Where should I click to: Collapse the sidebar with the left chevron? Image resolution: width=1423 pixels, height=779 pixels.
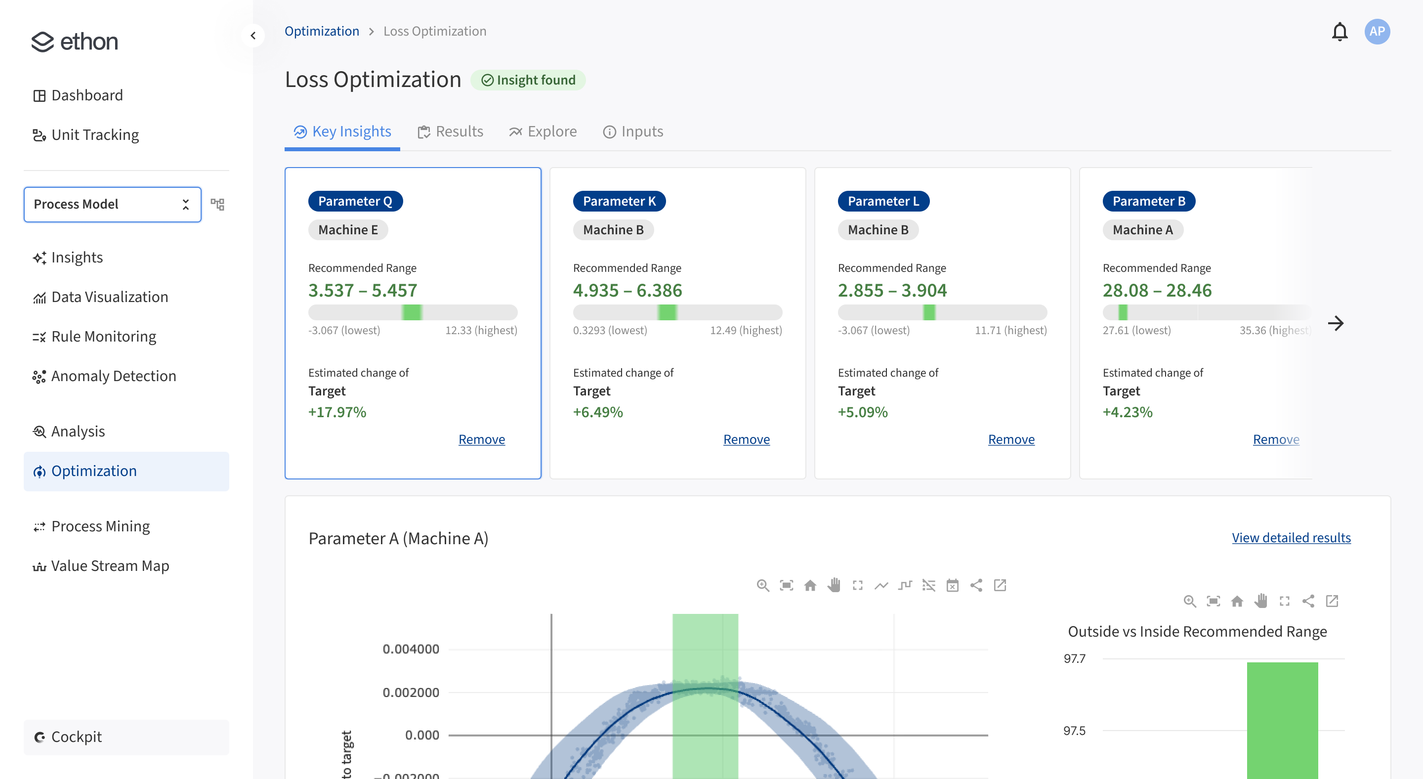(253, 35)
